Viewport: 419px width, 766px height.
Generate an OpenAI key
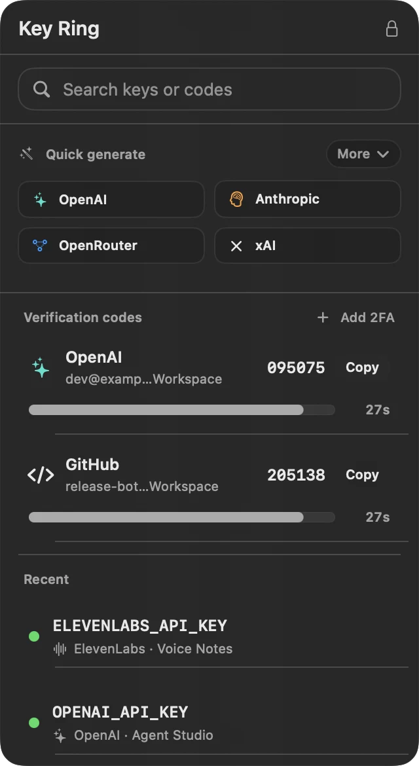click(x=111, y=199)
